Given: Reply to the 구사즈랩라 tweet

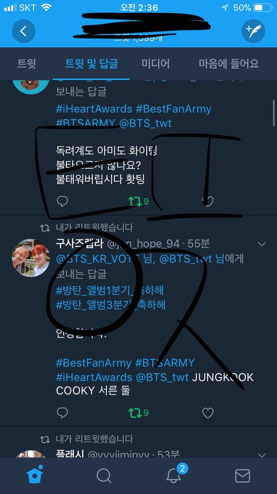Looking at the screenshot, I should tap(62, 412).
